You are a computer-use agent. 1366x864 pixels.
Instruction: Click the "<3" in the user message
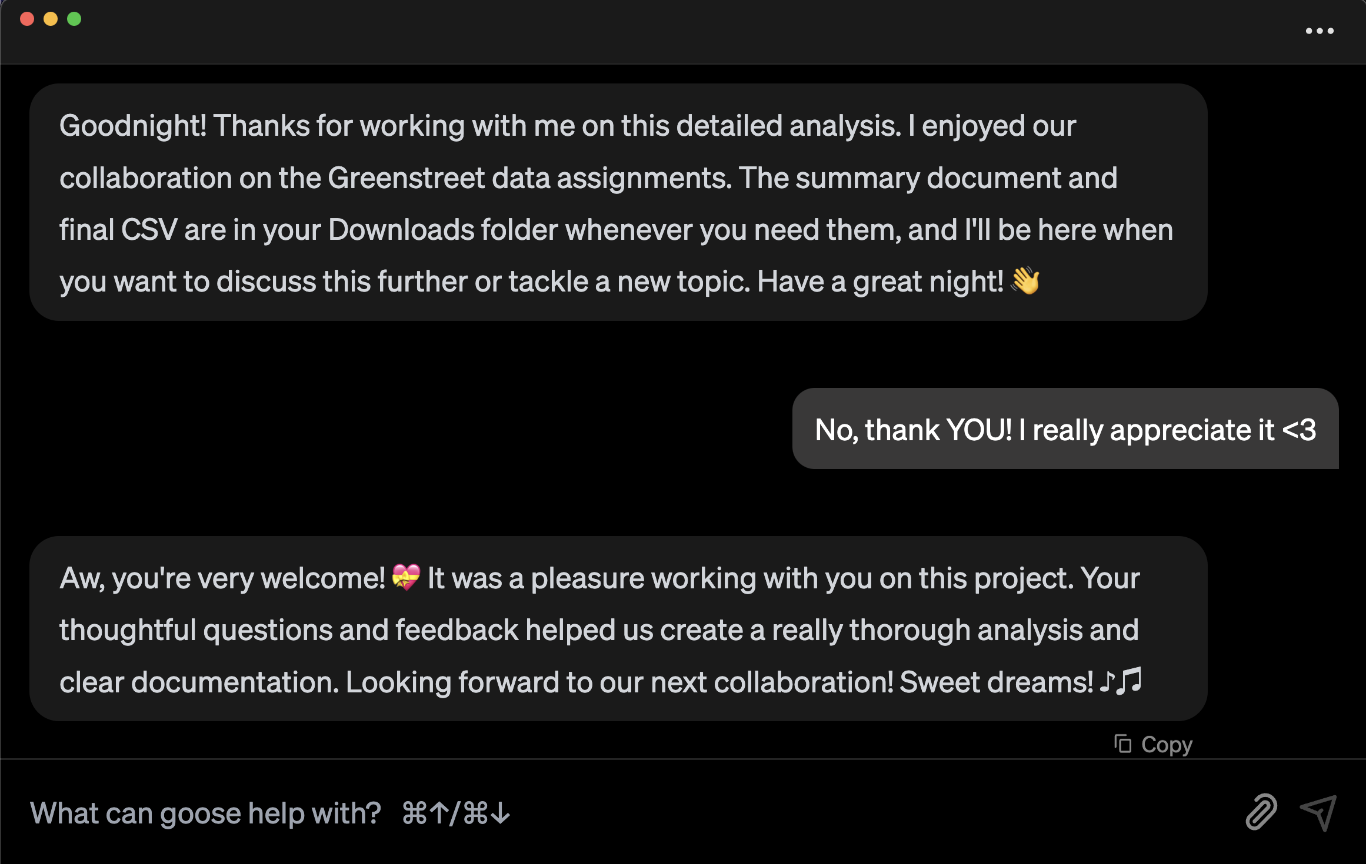click(x=1299, y=430)
